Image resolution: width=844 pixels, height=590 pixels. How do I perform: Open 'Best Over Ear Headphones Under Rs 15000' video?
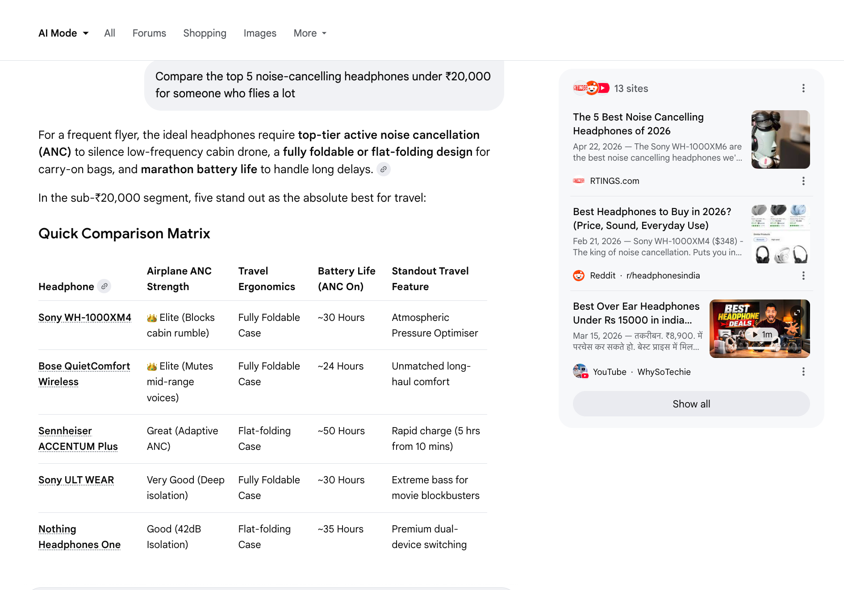[x=636, y=313]
